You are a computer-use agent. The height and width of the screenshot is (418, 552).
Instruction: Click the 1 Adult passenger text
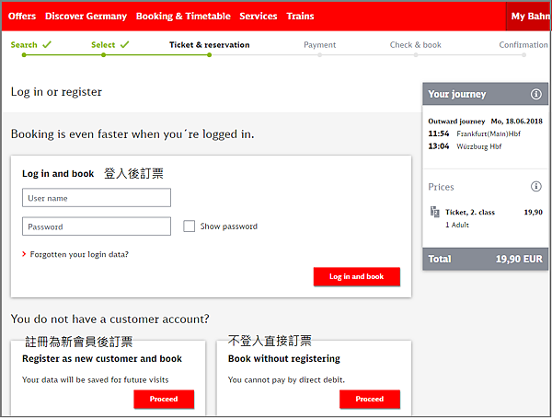[x=457, y=225]
